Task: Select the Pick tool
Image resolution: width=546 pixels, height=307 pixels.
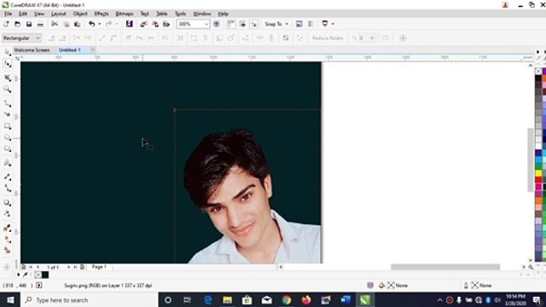Action: coord(8,52)
